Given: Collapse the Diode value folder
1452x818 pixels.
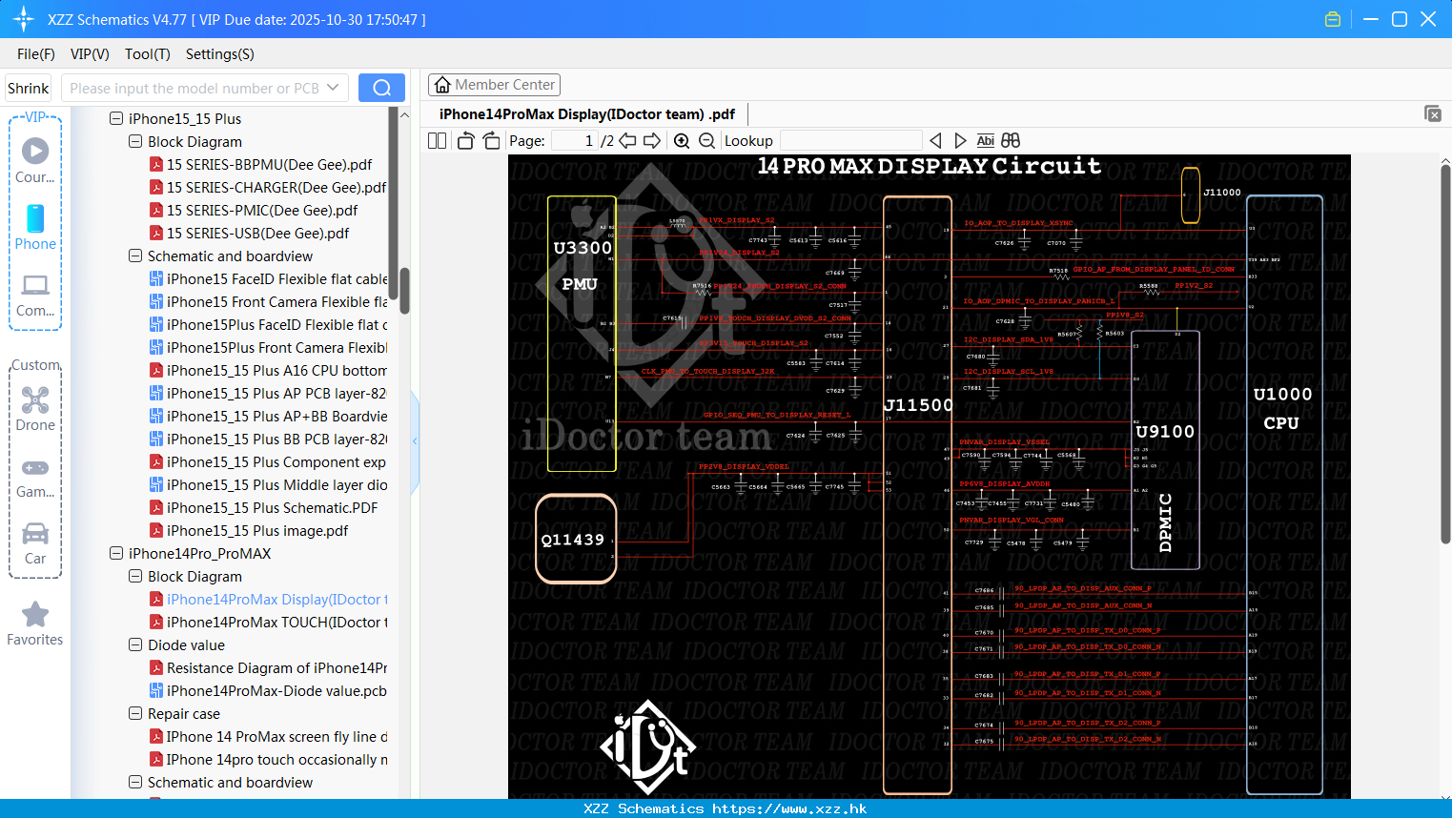Looking at the screenshot, I should click(135, 644).
